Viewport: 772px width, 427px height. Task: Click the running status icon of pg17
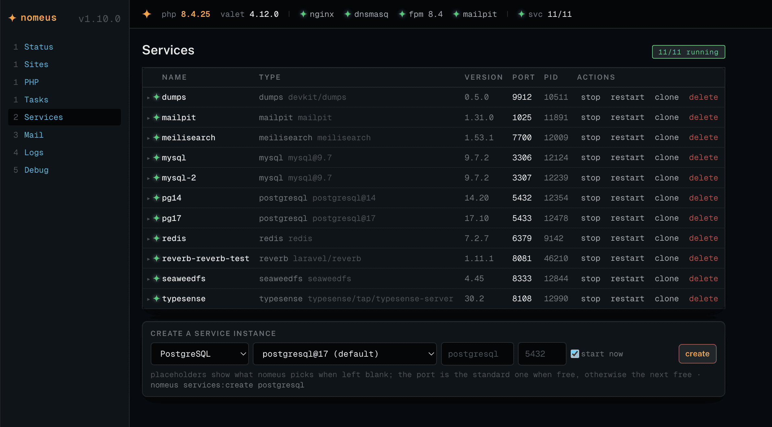pos(157,218)
